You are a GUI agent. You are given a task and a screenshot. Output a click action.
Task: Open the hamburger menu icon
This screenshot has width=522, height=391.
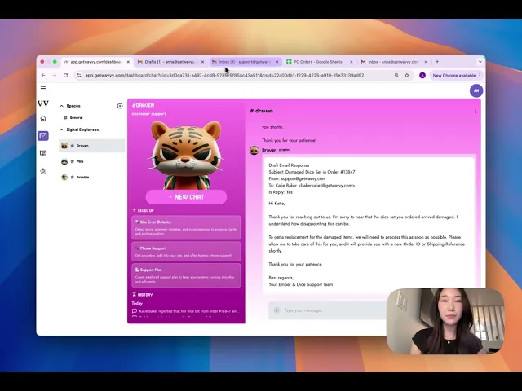point(43,89)
